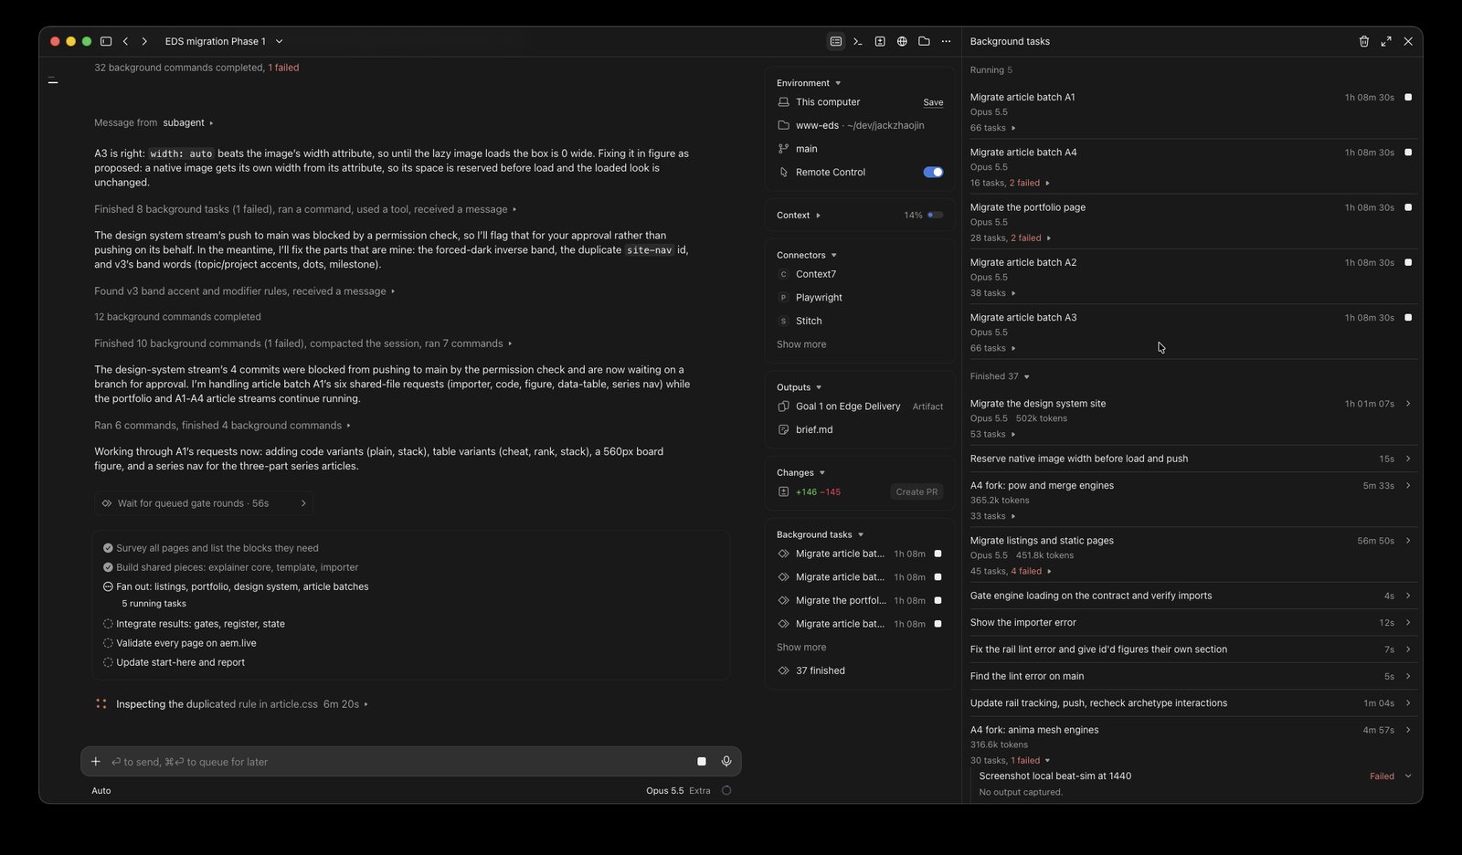Open the 37 finished sidebar entry
The width and height of the screenshot is (1462, 855).
pyautogui.click(x=820, y=670)
